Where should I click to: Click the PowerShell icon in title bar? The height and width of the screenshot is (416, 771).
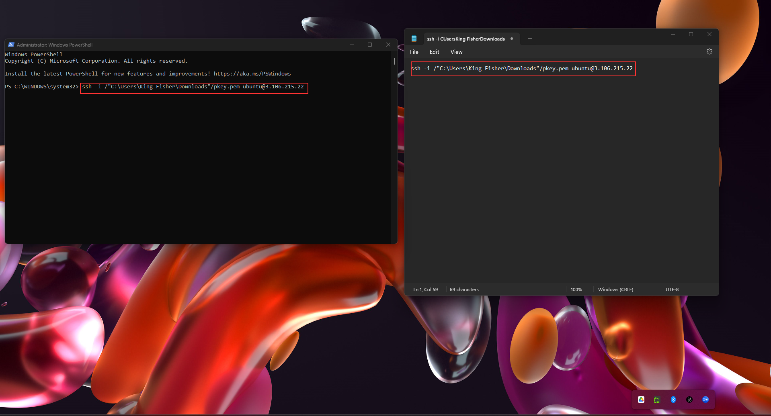click(11, 45)
